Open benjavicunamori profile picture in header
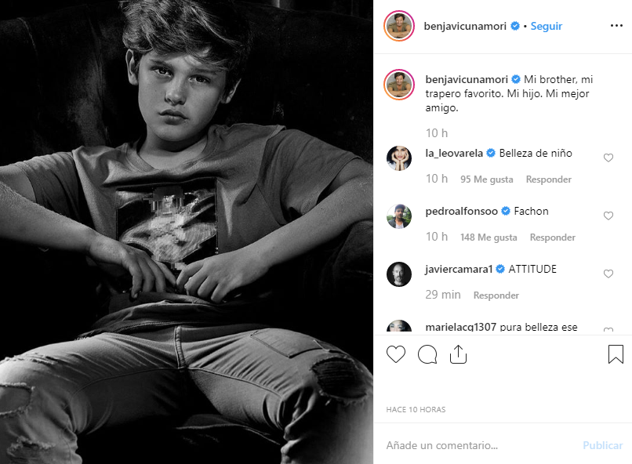This screenshot has width=632, height=464. (x=399, y=27)
